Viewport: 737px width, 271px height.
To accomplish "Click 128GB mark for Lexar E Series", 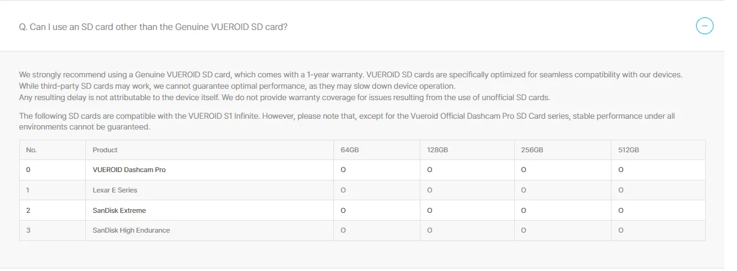I will point(429,190).
